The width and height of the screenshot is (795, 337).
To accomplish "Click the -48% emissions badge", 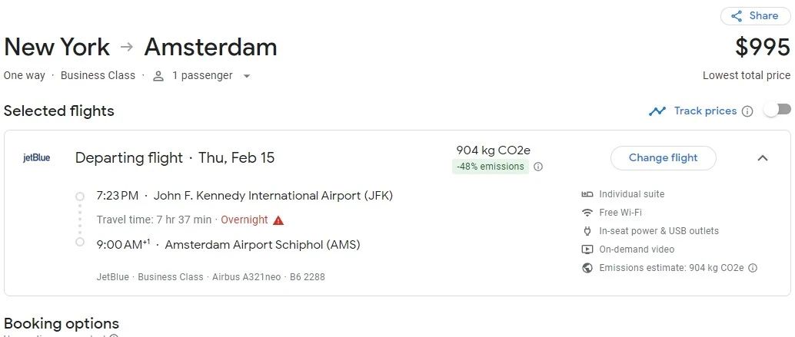I will point(490,167).
